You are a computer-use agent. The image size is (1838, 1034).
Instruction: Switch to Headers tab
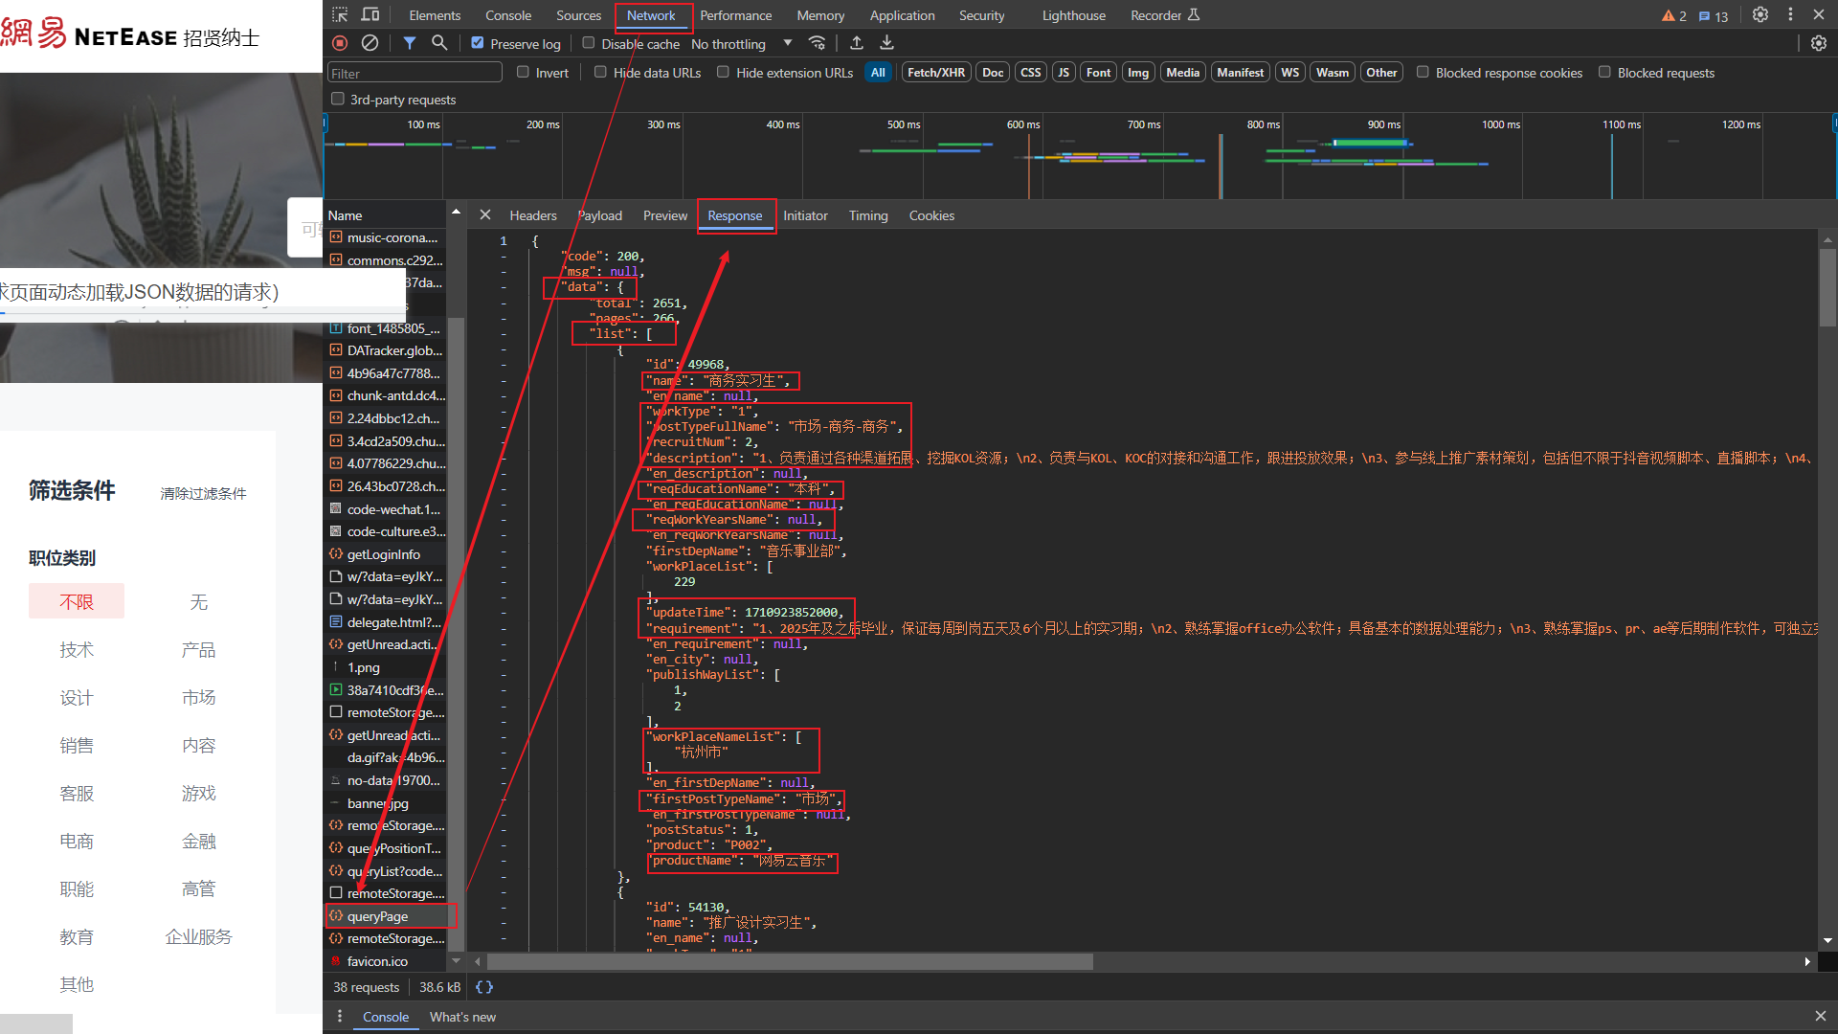pos(533,215)
